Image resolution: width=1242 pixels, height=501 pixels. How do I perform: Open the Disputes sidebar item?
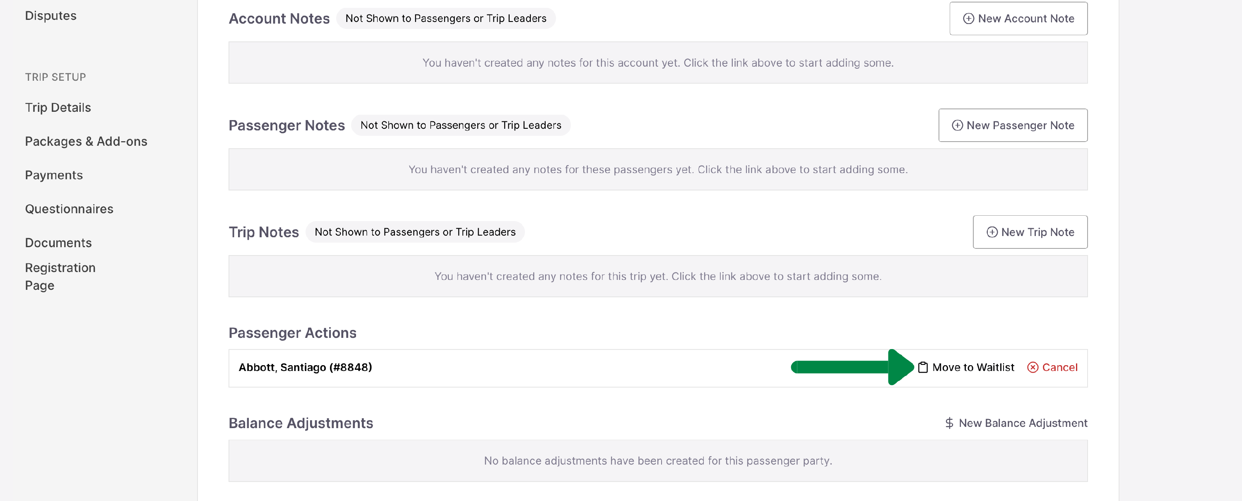tap(51, 16)
